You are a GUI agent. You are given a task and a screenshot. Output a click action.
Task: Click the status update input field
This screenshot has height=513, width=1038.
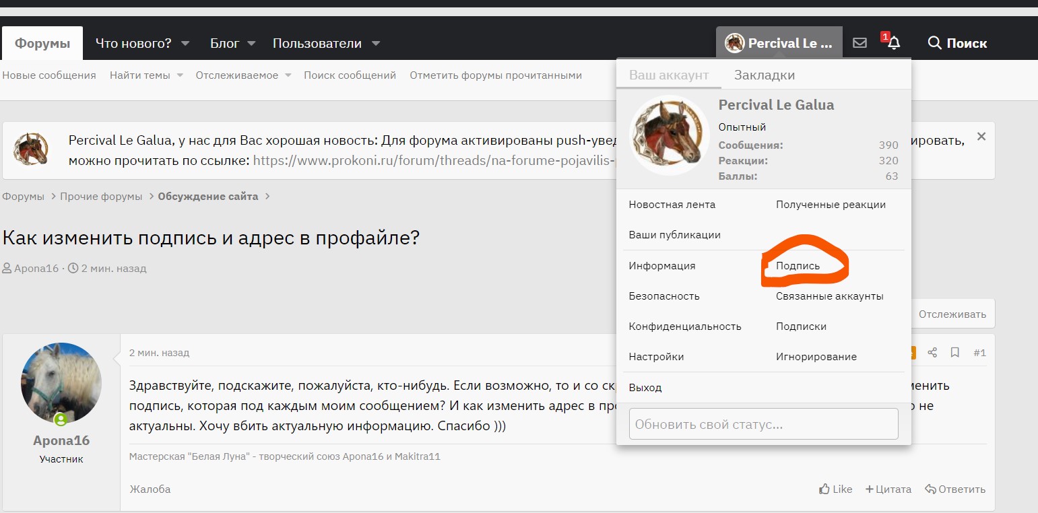(763, 423)
